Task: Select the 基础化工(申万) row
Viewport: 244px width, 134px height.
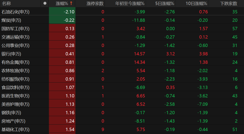Action: 122,129
